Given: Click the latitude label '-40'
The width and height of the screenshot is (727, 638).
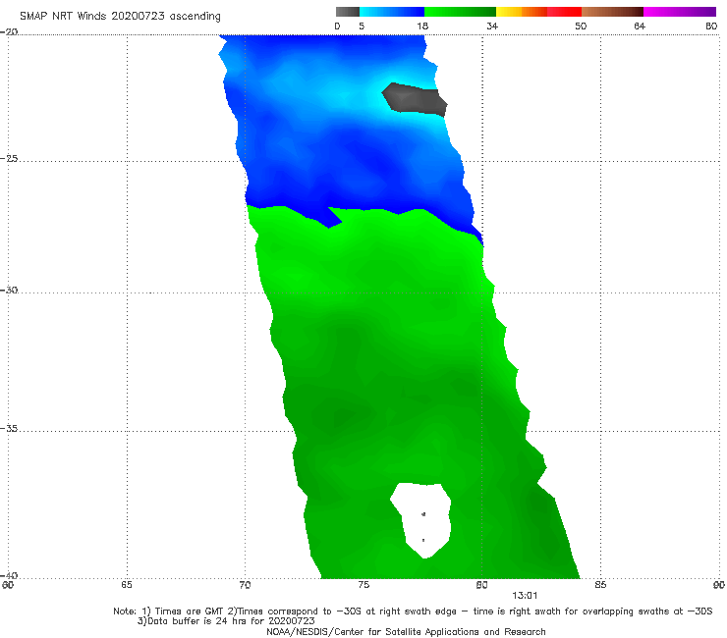Looking at the screenshot, I should tap(9, 575).
